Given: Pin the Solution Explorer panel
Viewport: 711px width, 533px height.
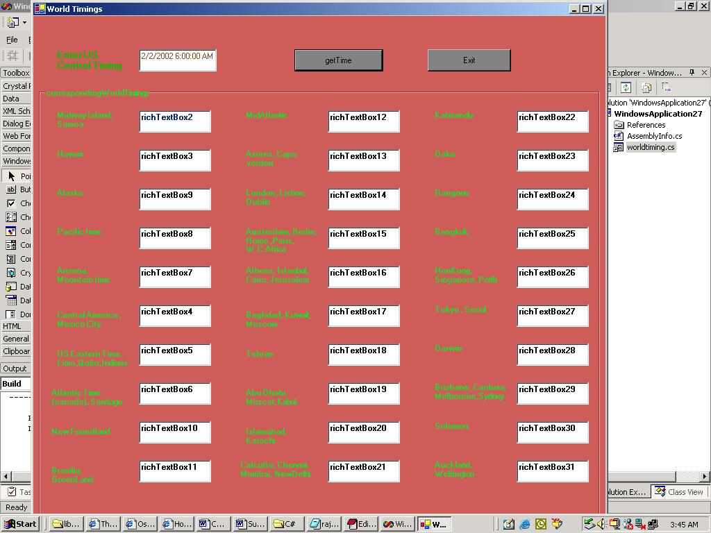Looking at the screenshot, I should pos(692,72).
